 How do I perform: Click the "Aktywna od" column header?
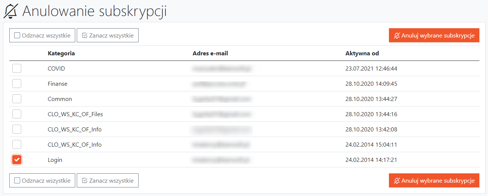362,53
